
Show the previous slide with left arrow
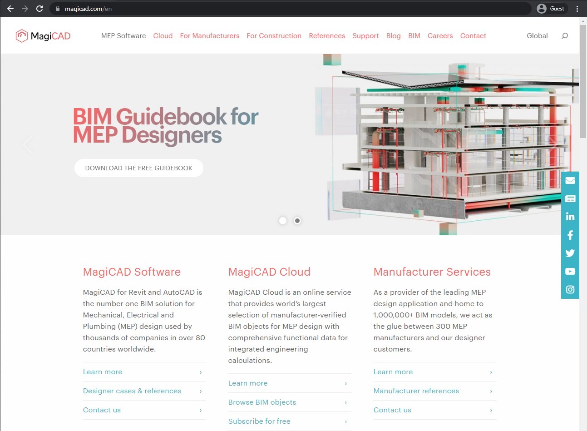[28, 144]
